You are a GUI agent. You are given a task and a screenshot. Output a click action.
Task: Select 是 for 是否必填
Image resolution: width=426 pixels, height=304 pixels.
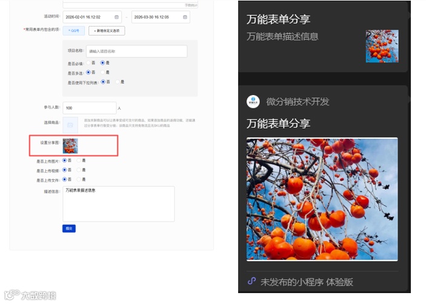click(x=102, y=63)
